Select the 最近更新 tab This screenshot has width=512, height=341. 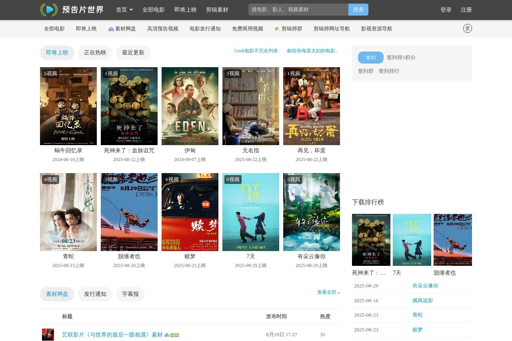[133, 53]
